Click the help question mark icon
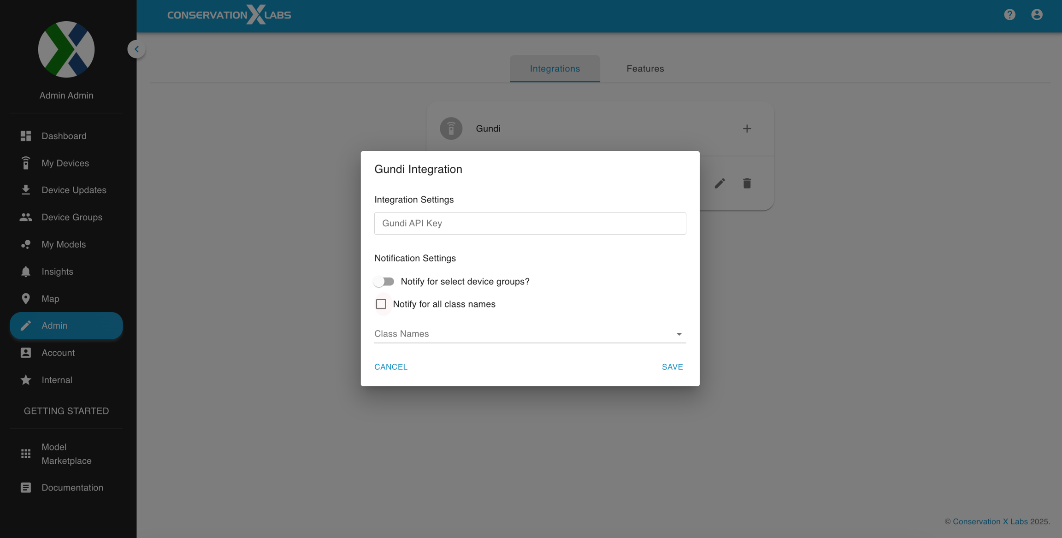This screenshot has height=538, width=1062. point(1009,15)
